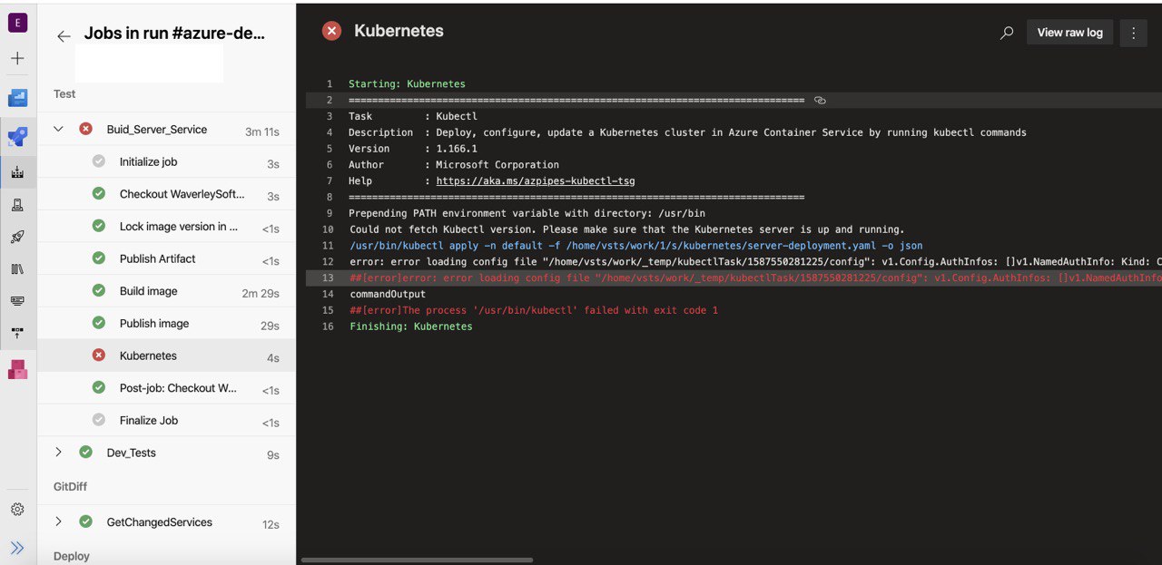Go back using the left arrow
1162x565 pixels.
(x=64, y=36)
